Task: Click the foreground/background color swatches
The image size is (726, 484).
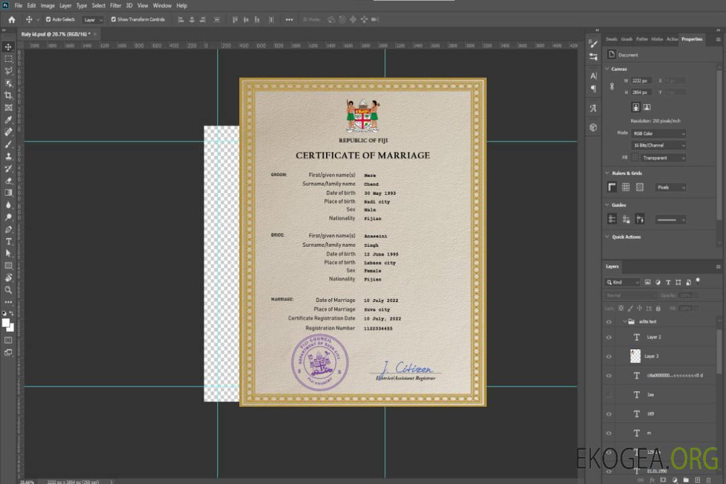Action: tap(8, 325)
